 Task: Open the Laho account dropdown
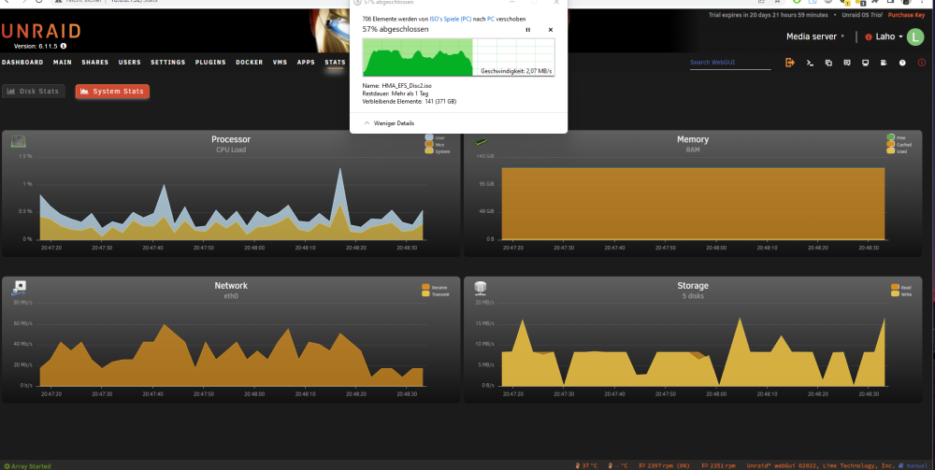pyautogui.click(x=888, y=37)
